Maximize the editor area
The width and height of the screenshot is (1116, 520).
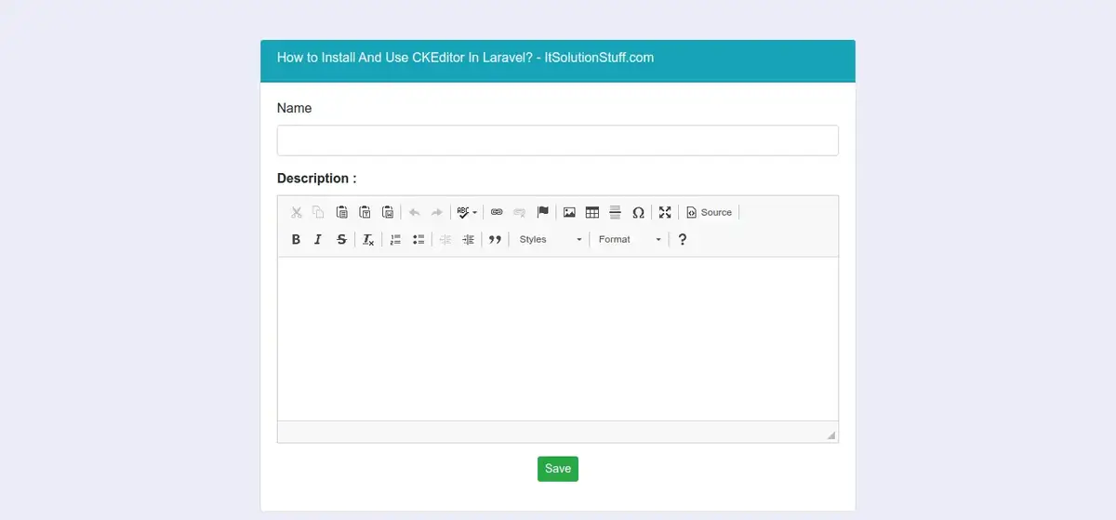tap(665, 213)
